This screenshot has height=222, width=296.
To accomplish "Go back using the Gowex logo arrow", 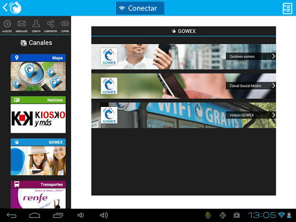I will pyautogui.click(x=12, y=8).
